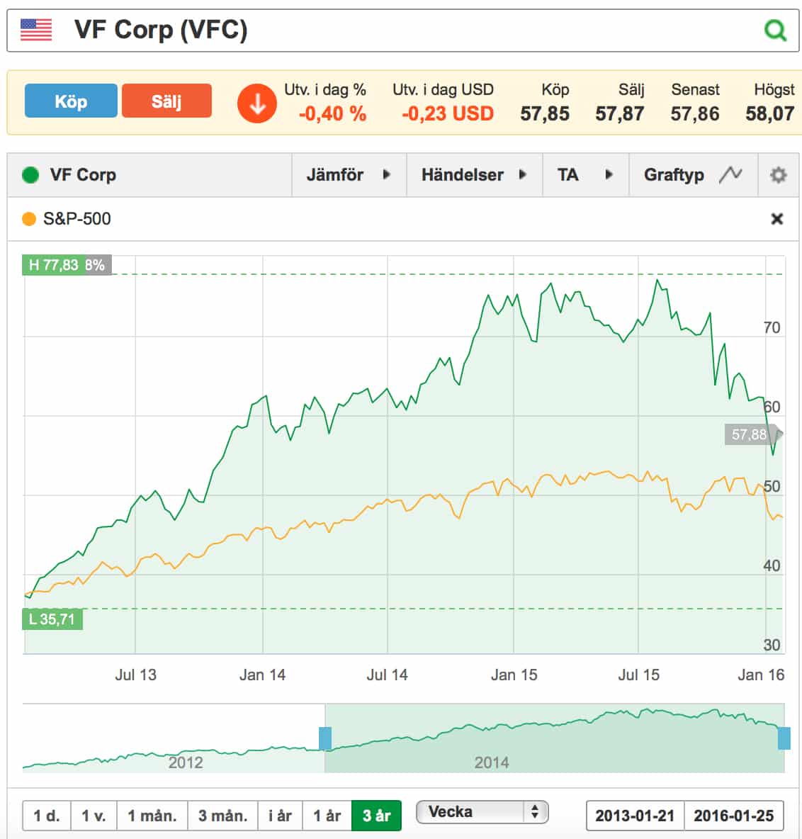Screen dimensions: 802x839
Task: Click the Jan 15 axis label
Action: (x=514, y=675)
